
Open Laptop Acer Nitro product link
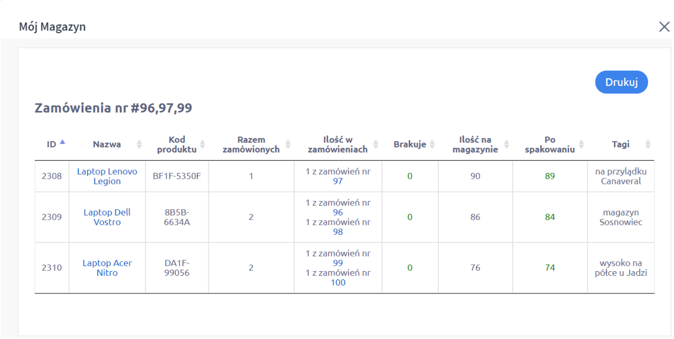[107, 268]
